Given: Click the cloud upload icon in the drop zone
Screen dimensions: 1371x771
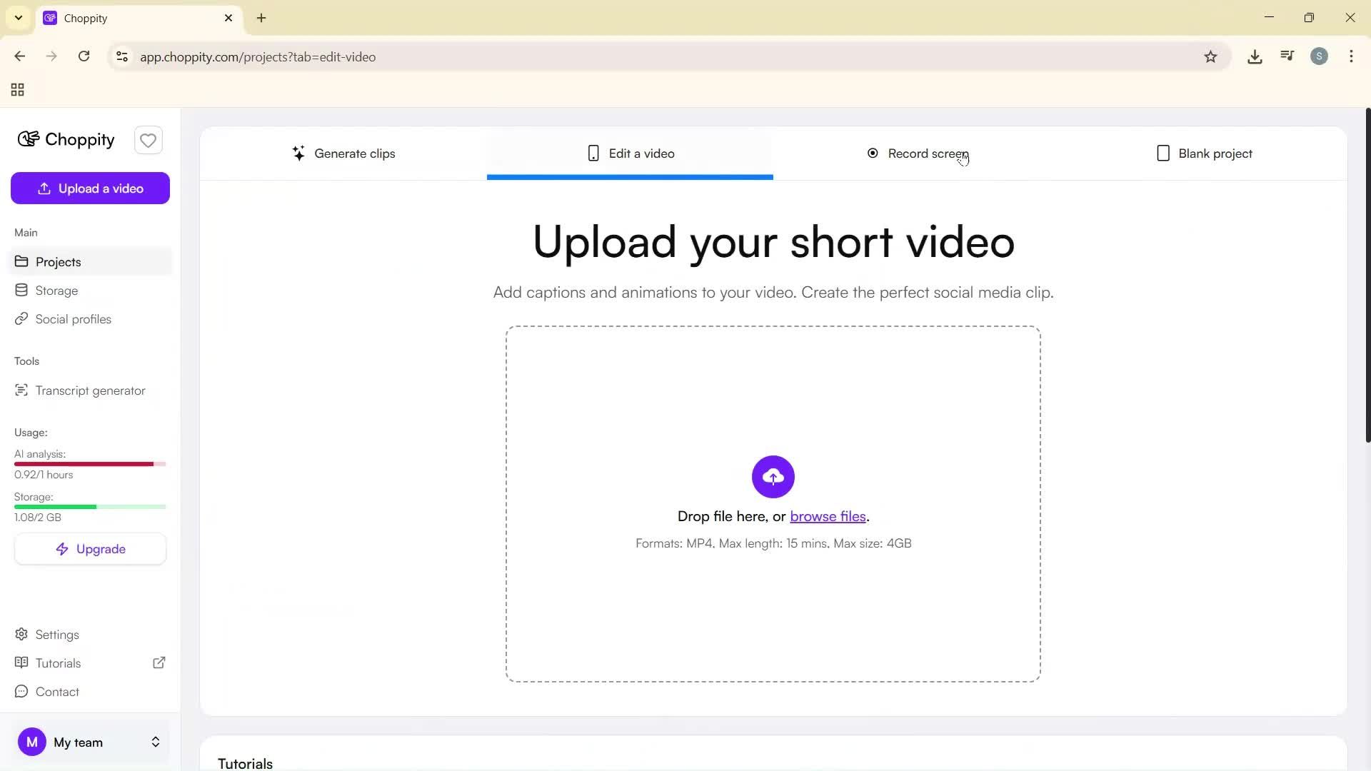Looking at the screenshot, I should pyautogui.click(x=773, y=476).
